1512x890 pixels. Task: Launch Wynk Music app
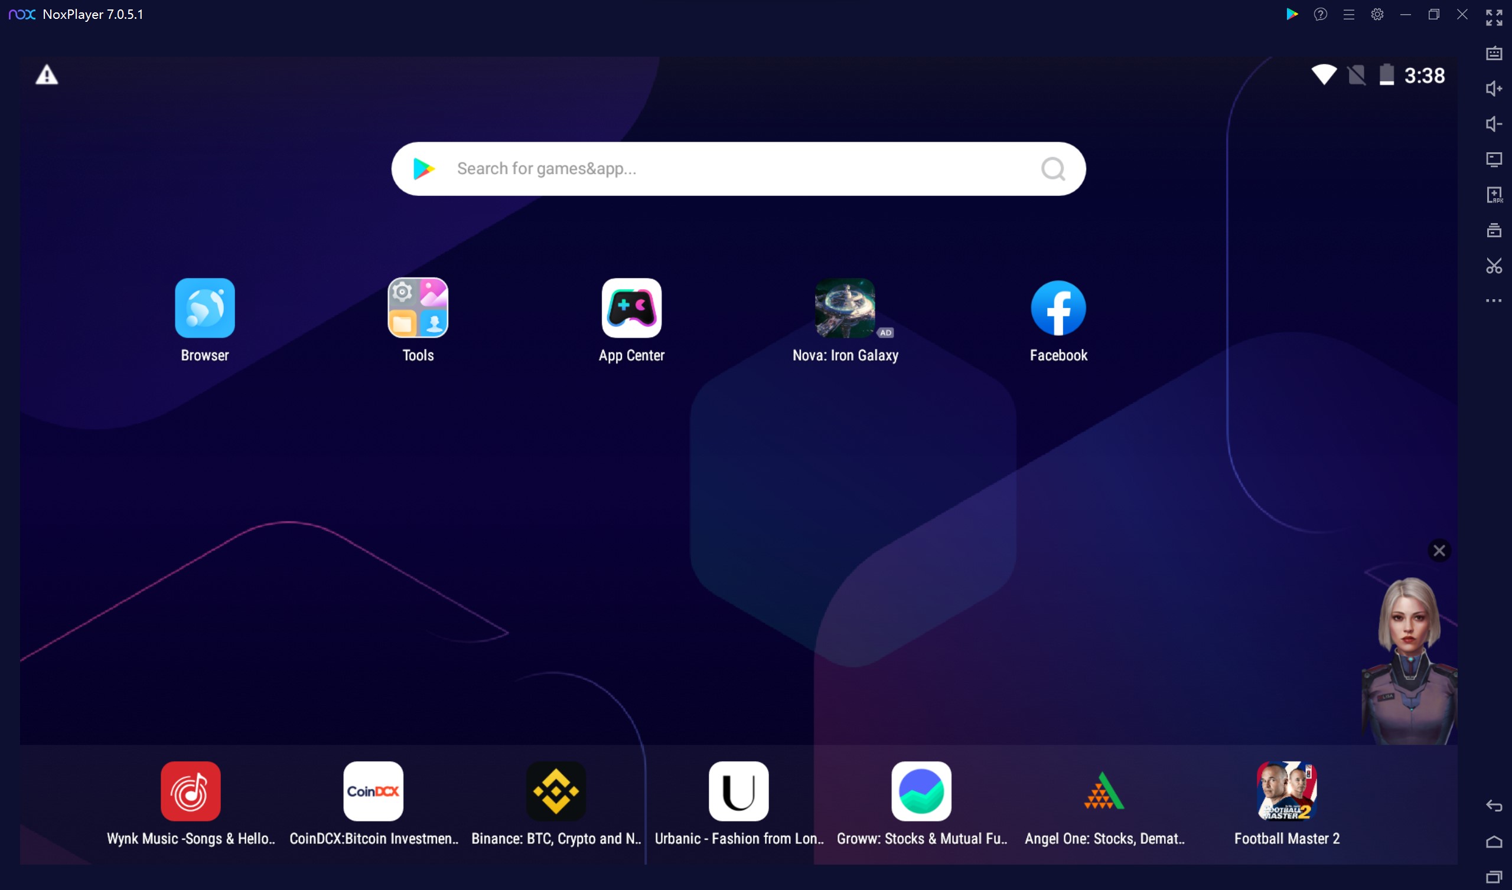pyautogui.click(x=190, y=790)
